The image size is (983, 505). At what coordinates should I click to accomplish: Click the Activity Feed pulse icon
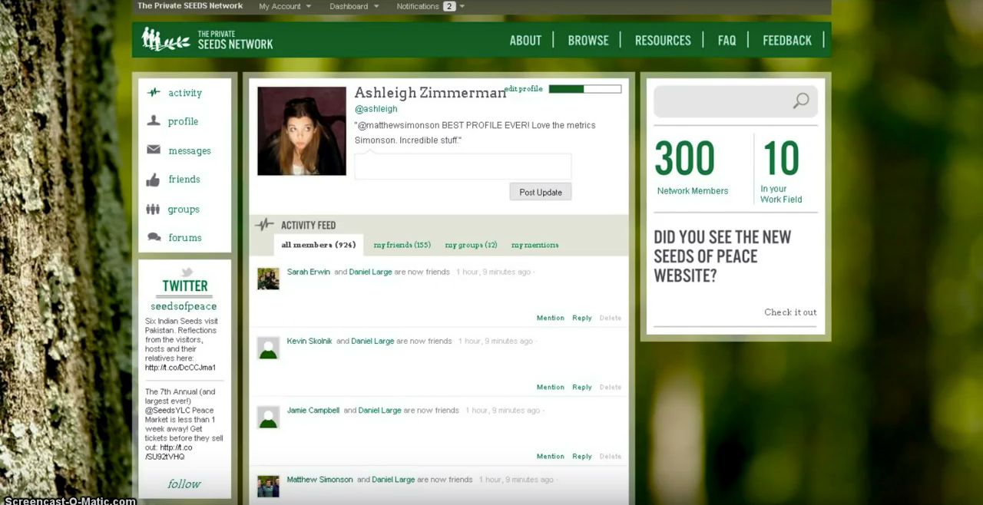(264, 225)
